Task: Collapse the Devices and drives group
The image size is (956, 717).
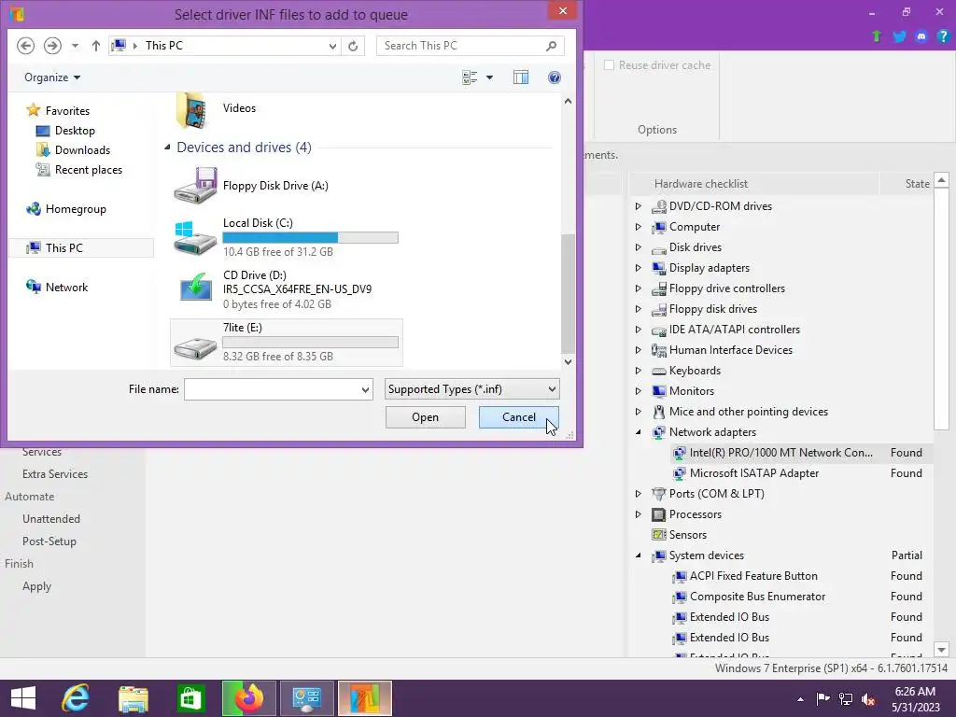Action: point(167,147)
